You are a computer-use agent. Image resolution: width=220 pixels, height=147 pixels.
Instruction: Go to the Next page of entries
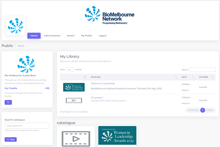210,110
